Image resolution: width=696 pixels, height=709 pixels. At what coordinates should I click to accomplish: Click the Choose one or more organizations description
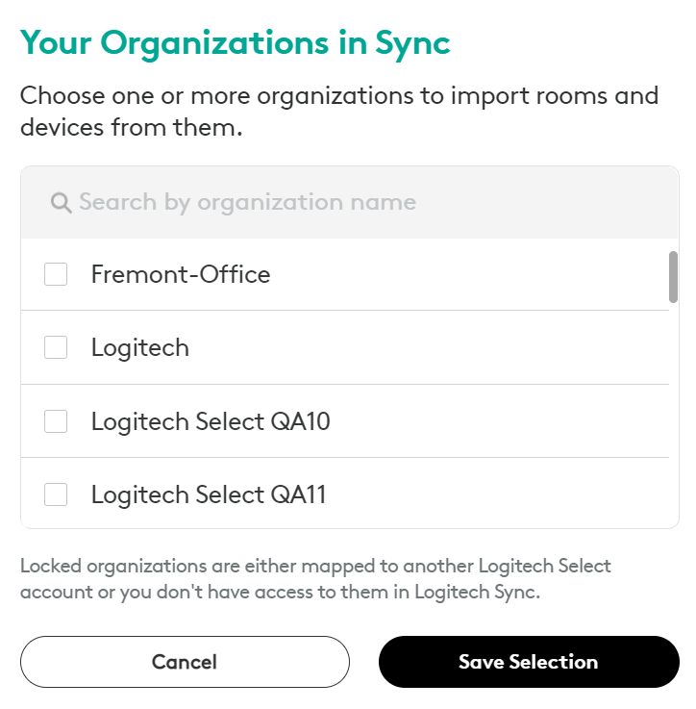coord(339,112)
